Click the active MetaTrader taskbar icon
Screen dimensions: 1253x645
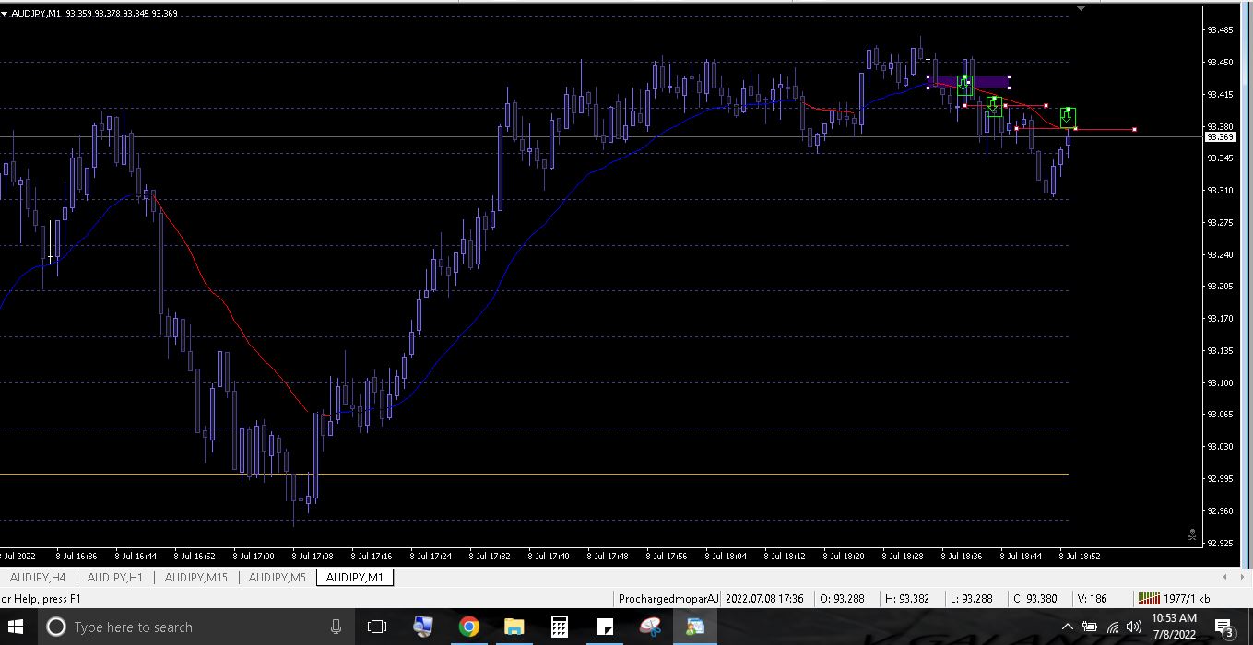pos(695,627)
